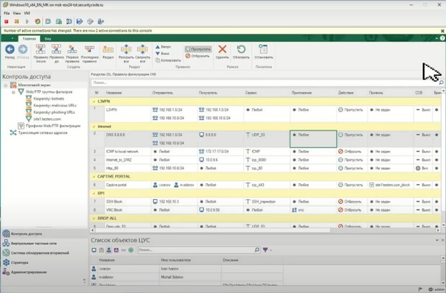Viewport: 446px width, 293px height.
Task: Click the monitor hosts filter icon in ЦУС list
Action: tap(94, 250)
